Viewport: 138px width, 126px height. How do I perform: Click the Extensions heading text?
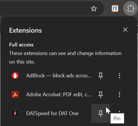(x=25, y=30)
